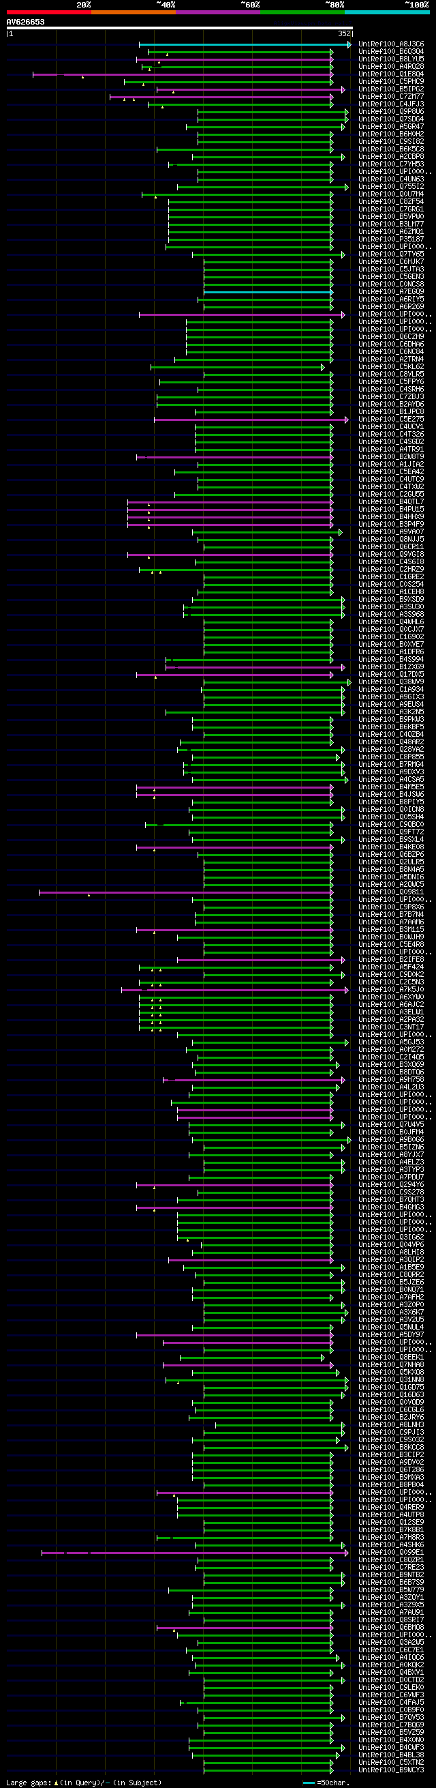Open hit UniRef100_B5W779
The height and width of the screenshot is (1788, 436).
(x=392, y=1590)
